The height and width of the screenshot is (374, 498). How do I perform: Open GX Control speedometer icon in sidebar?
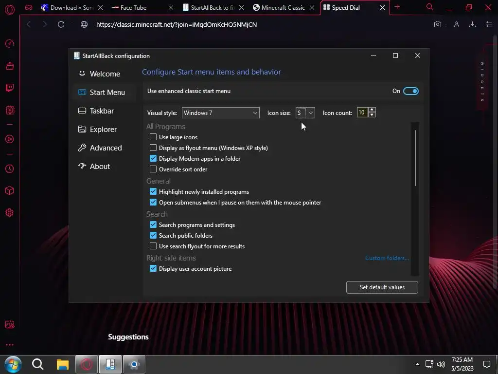[10, 43]
